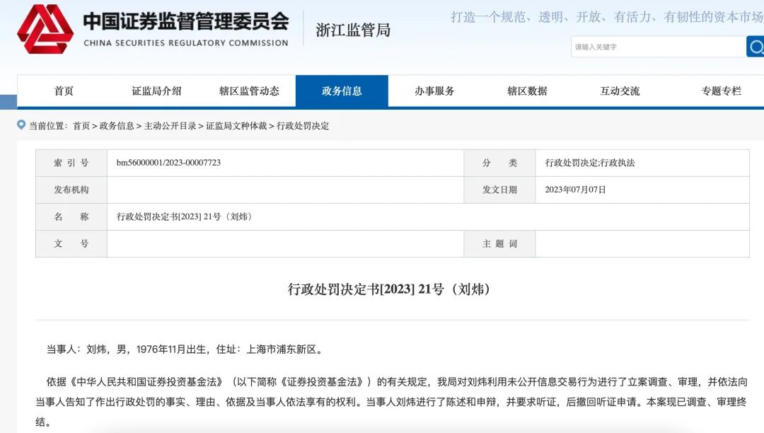The height and width of the screenshot is (433, 764).
Task: Select the 辖区监管动态 tab
Action: tap(250, 91)
